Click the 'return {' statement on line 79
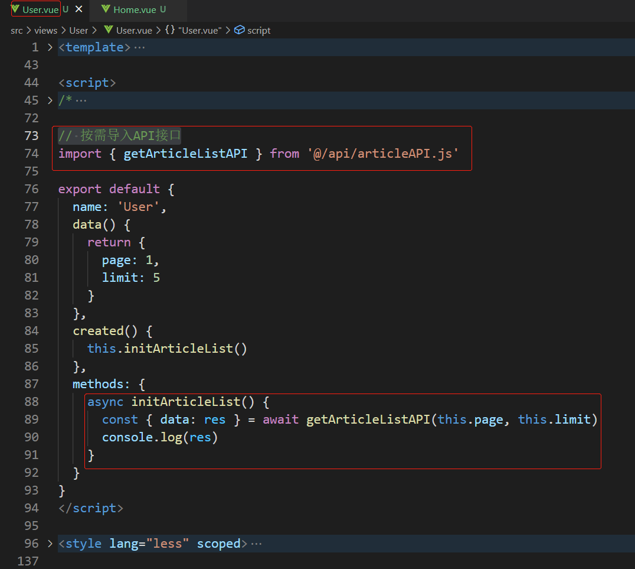Image resolution: width=635 pixels, height=569 pixels. tap(116, 242)
